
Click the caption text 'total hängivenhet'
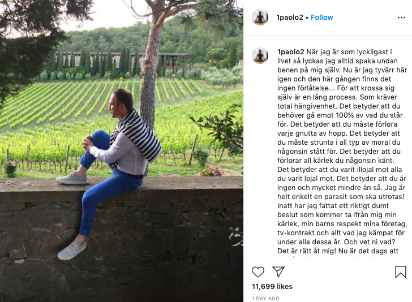307,106
